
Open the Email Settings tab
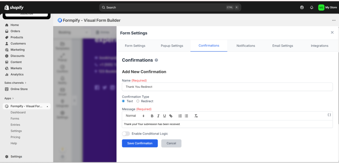[x=282, y=46]
